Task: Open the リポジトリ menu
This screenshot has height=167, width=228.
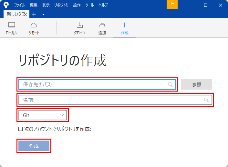Action: (61, 5)
